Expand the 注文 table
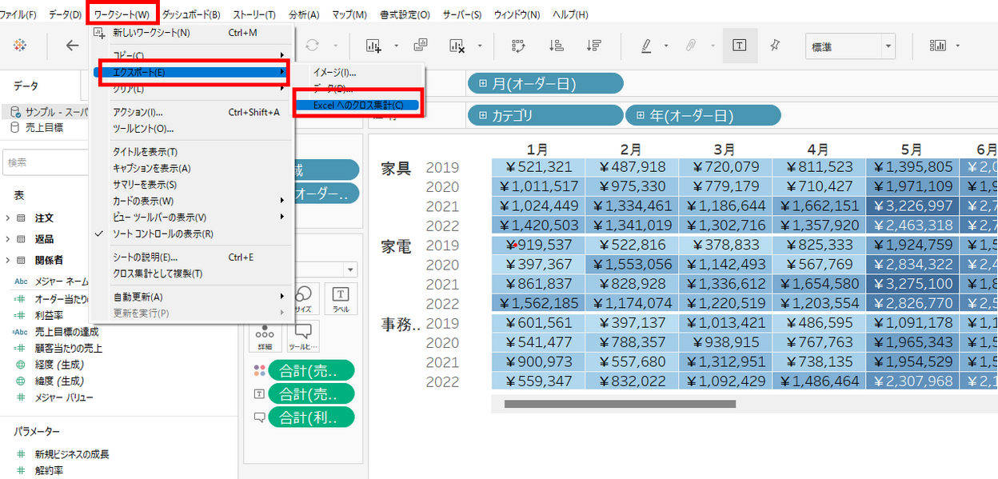This screenshot has width=998, height=479. click(x=8, y=218)
